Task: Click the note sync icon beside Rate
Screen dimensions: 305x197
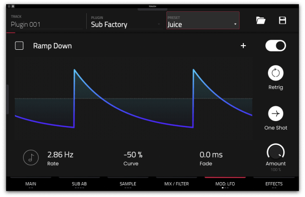Action: 31,157
